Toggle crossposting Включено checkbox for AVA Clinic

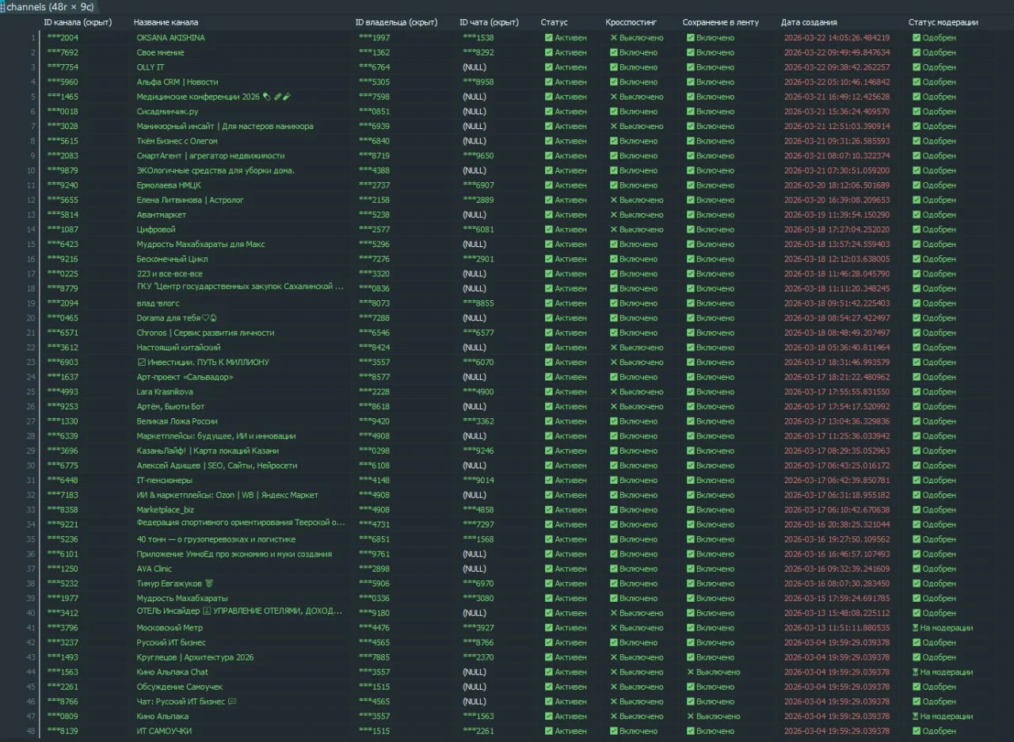pos(614,569)
